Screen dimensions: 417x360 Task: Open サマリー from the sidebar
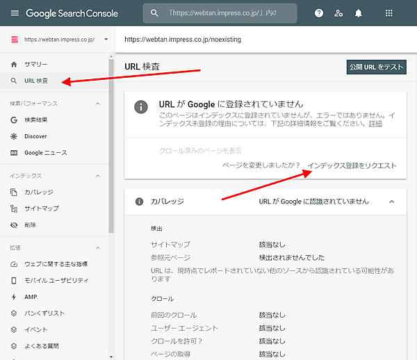click(36, 65)
